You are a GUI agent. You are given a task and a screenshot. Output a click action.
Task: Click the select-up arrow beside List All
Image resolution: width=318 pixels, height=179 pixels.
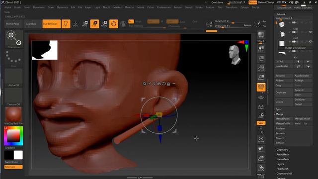(298, 62)
